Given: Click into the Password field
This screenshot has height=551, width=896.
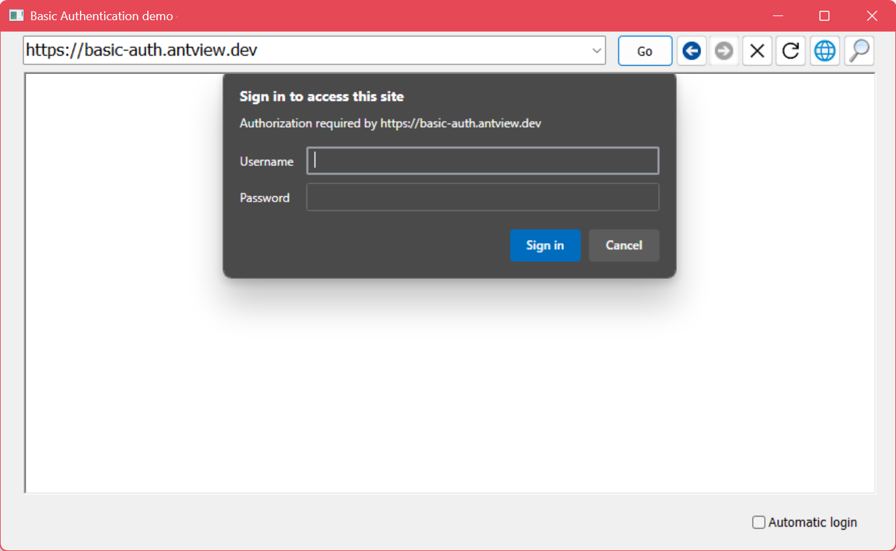Looking at the screenshot, I should 483,198.
